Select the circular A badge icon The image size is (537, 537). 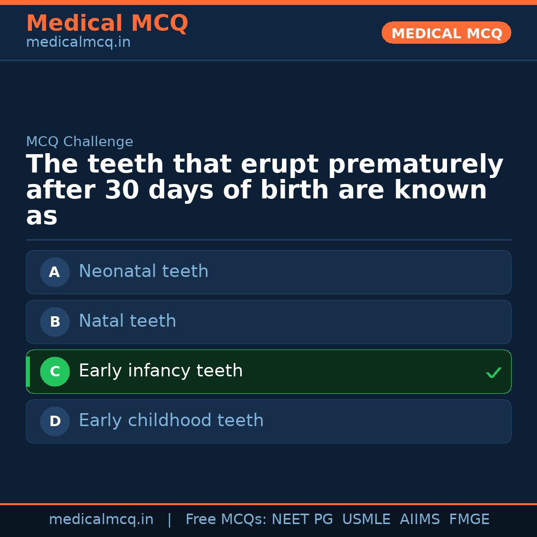(55, 272)
